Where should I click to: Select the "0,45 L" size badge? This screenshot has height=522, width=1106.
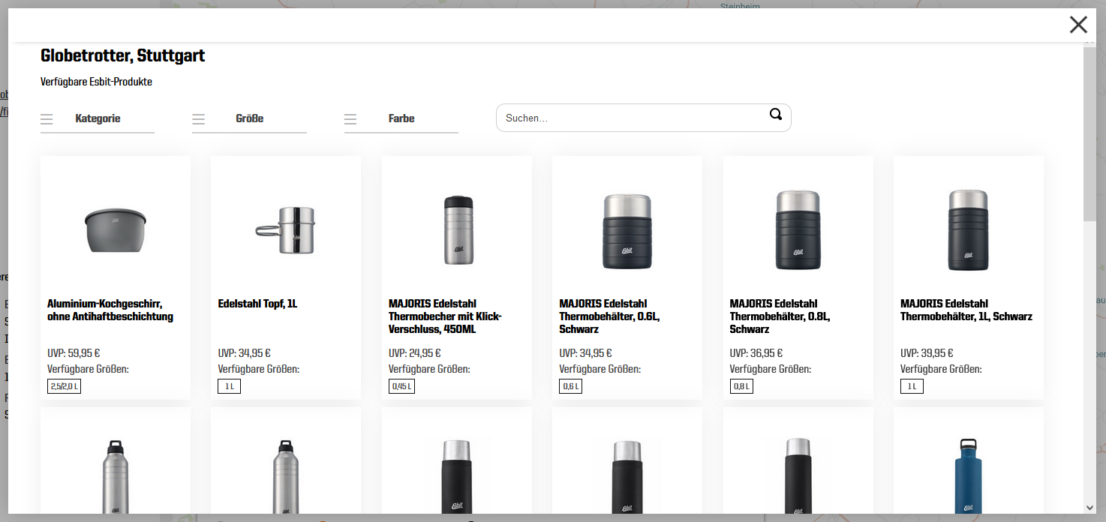coord(402,386)
